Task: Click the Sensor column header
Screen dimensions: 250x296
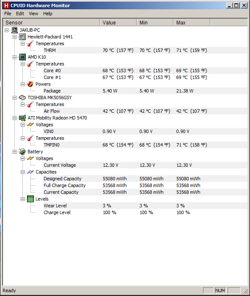Action: point(52,23)
